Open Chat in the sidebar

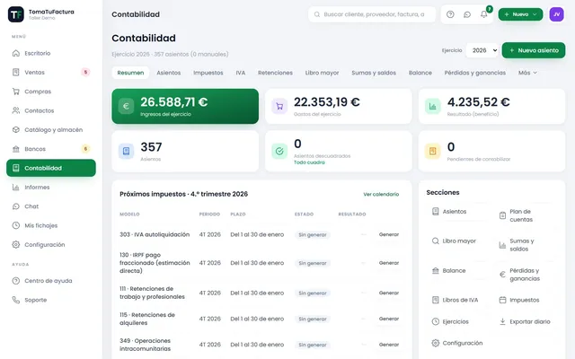(x=51, y=206)
